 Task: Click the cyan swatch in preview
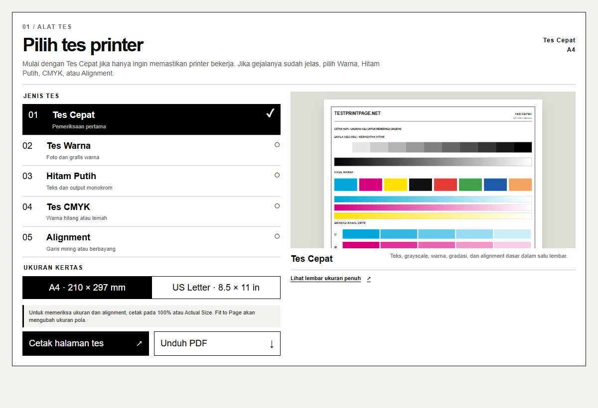tap(346, 185)
